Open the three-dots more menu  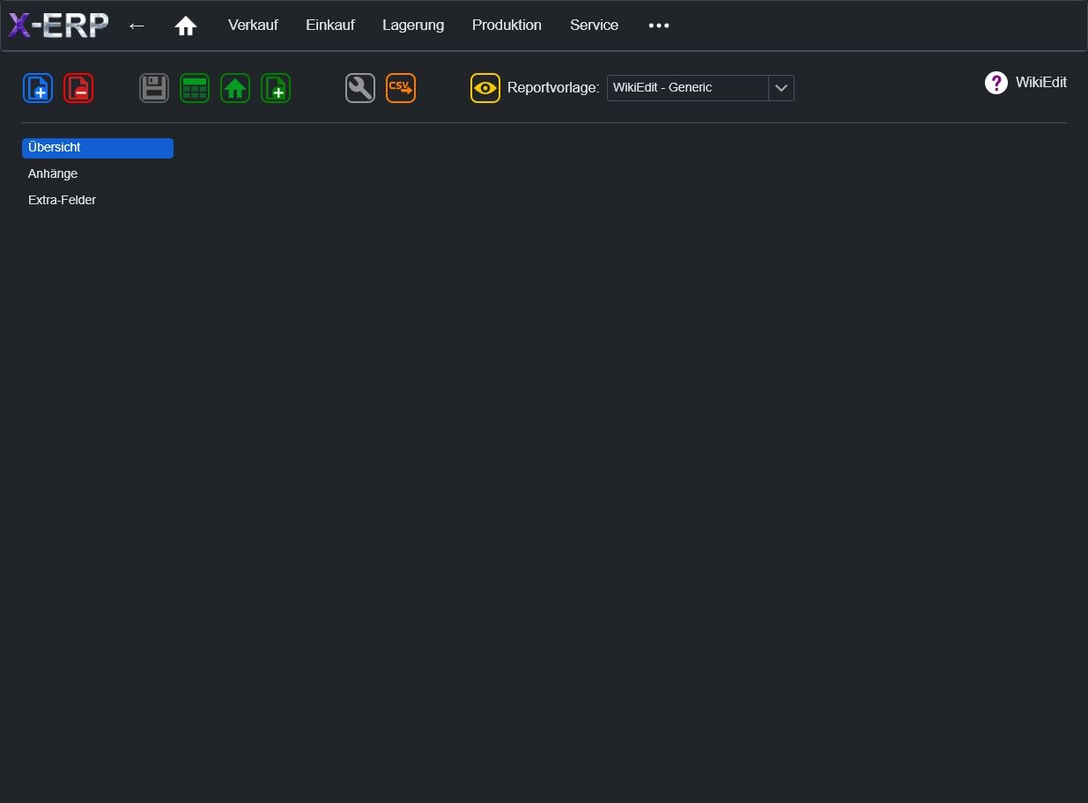point(659,26)
